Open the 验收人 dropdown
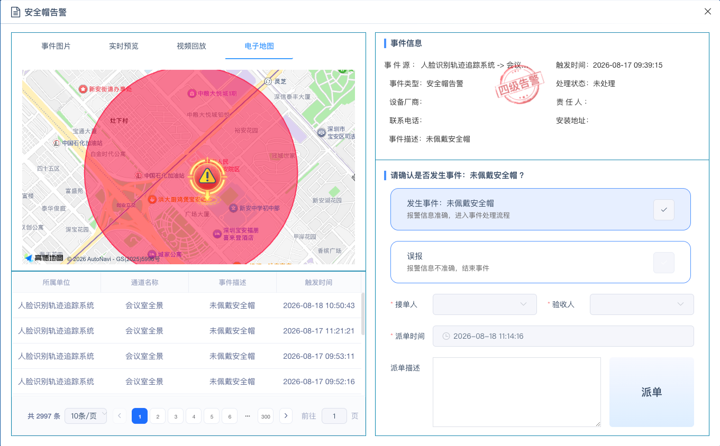 point(642,304)
